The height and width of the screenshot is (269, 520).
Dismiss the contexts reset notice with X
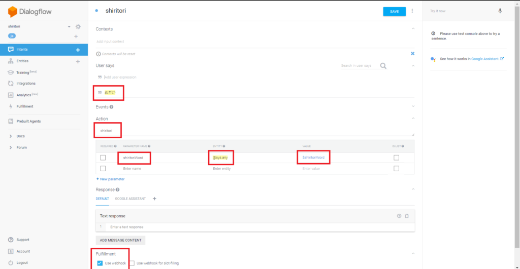412,53
